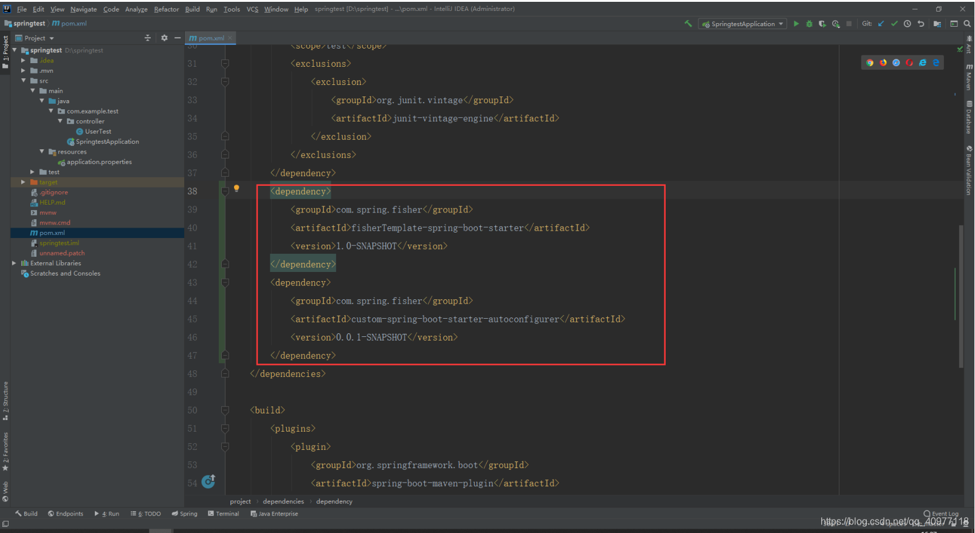The height and width of the screenshot is (533, 975).
Task: Toggle the Maven tool window stripe
Action: (969, 76)
